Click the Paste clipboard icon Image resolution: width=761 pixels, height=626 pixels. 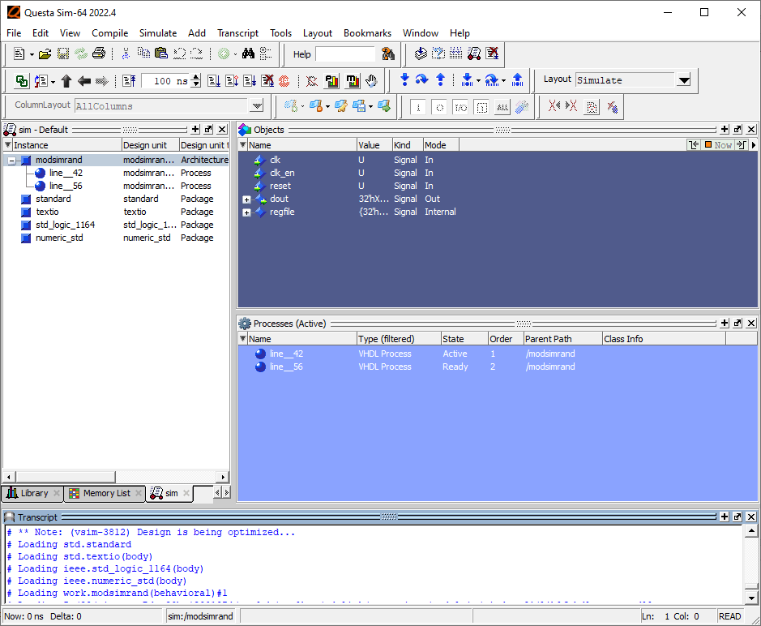160,54
